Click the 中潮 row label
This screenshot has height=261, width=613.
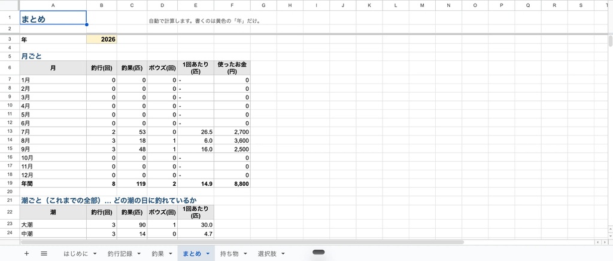[x=53, y=234]
